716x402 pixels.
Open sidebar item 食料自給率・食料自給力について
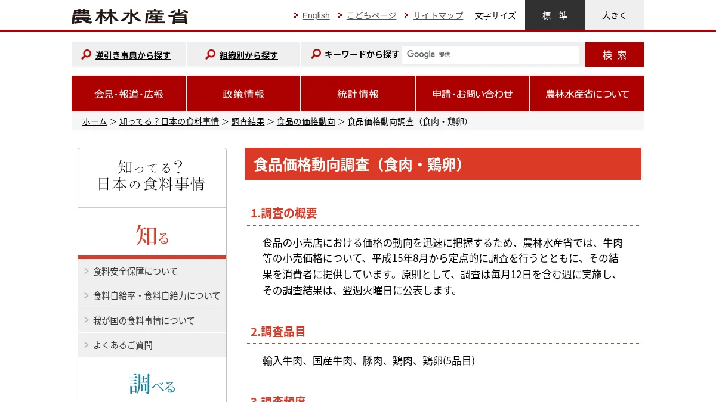coord(152,295)
